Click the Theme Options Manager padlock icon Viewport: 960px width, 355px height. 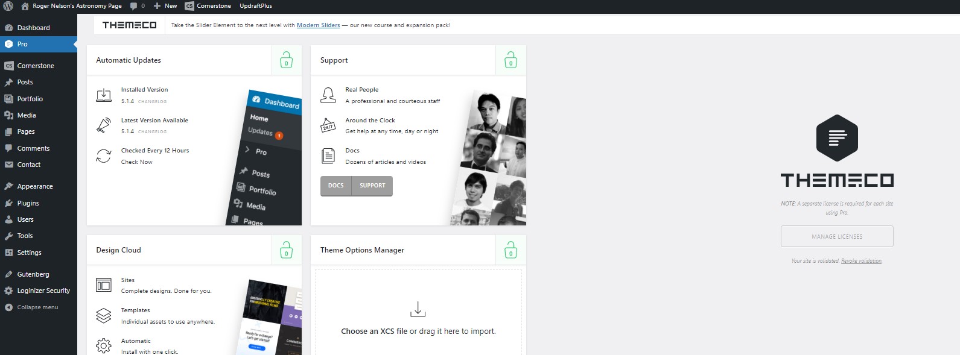[511, 250]
